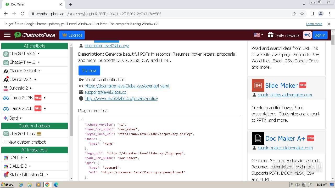This screenshot has height=188, width=335.
Task: Click the Try now button
Action: click(x=89, y=70)
